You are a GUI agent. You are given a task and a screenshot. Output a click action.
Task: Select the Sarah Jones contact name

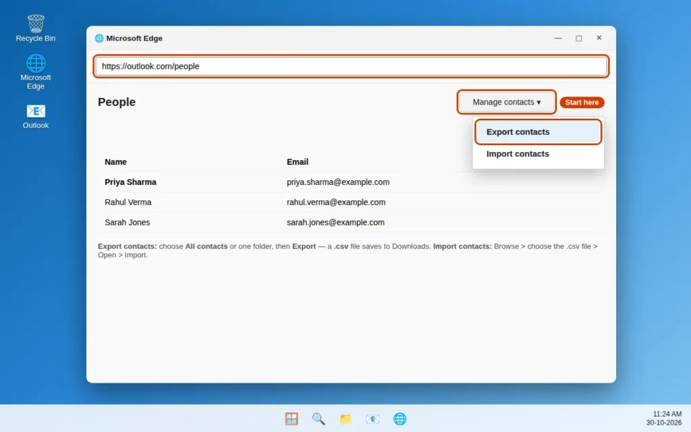[127, 223]
